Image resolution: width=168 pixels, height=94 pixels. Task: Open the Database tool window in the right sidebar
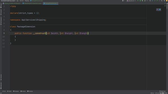pos(167,6)
